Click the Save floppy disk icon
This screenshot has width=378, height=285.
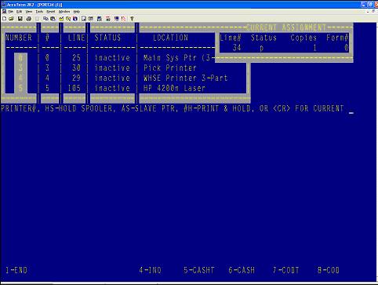pyautogui.click(x=20, y=19)
